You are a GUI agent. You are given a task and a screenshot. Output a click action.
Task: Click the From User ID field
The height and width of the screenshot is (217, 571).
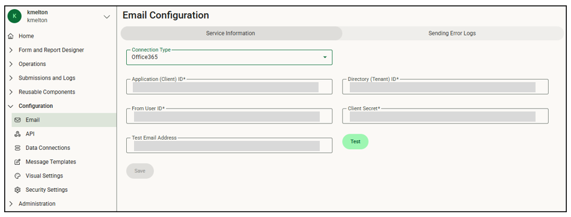coord(230,116)
